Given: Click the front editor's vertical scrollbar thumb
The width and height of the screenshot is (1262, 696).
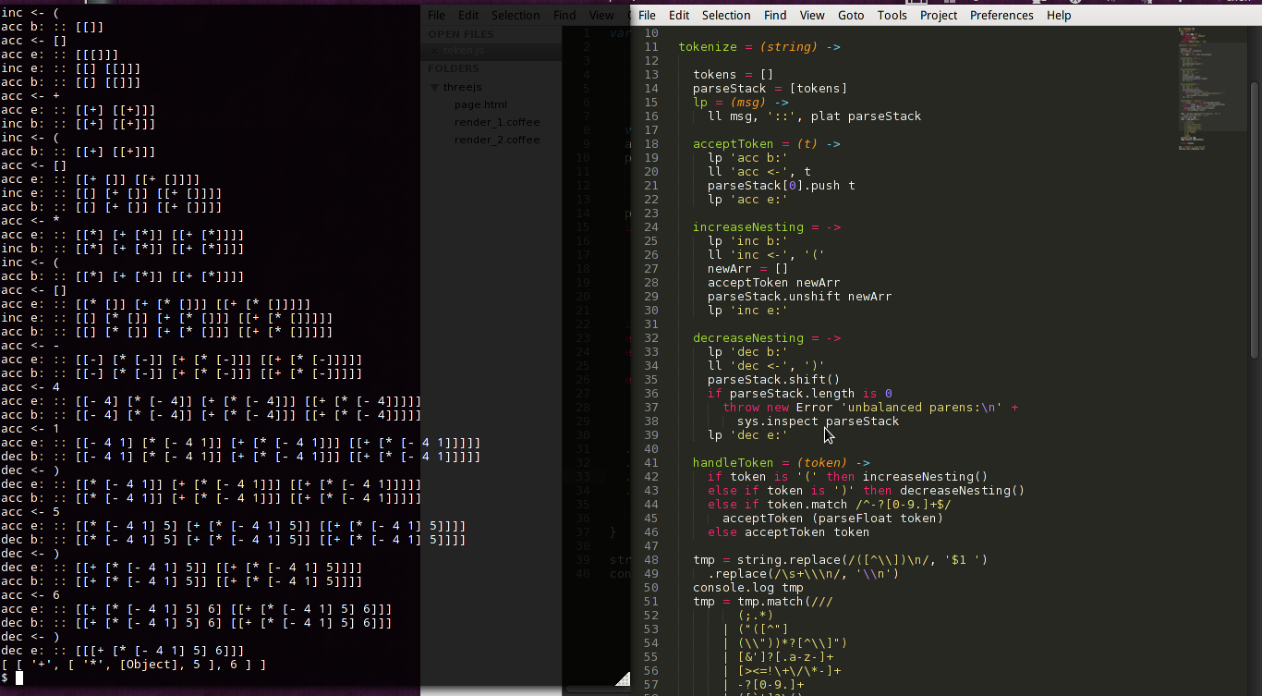Looking at the screenshot, I should (x=1254, y=219).
